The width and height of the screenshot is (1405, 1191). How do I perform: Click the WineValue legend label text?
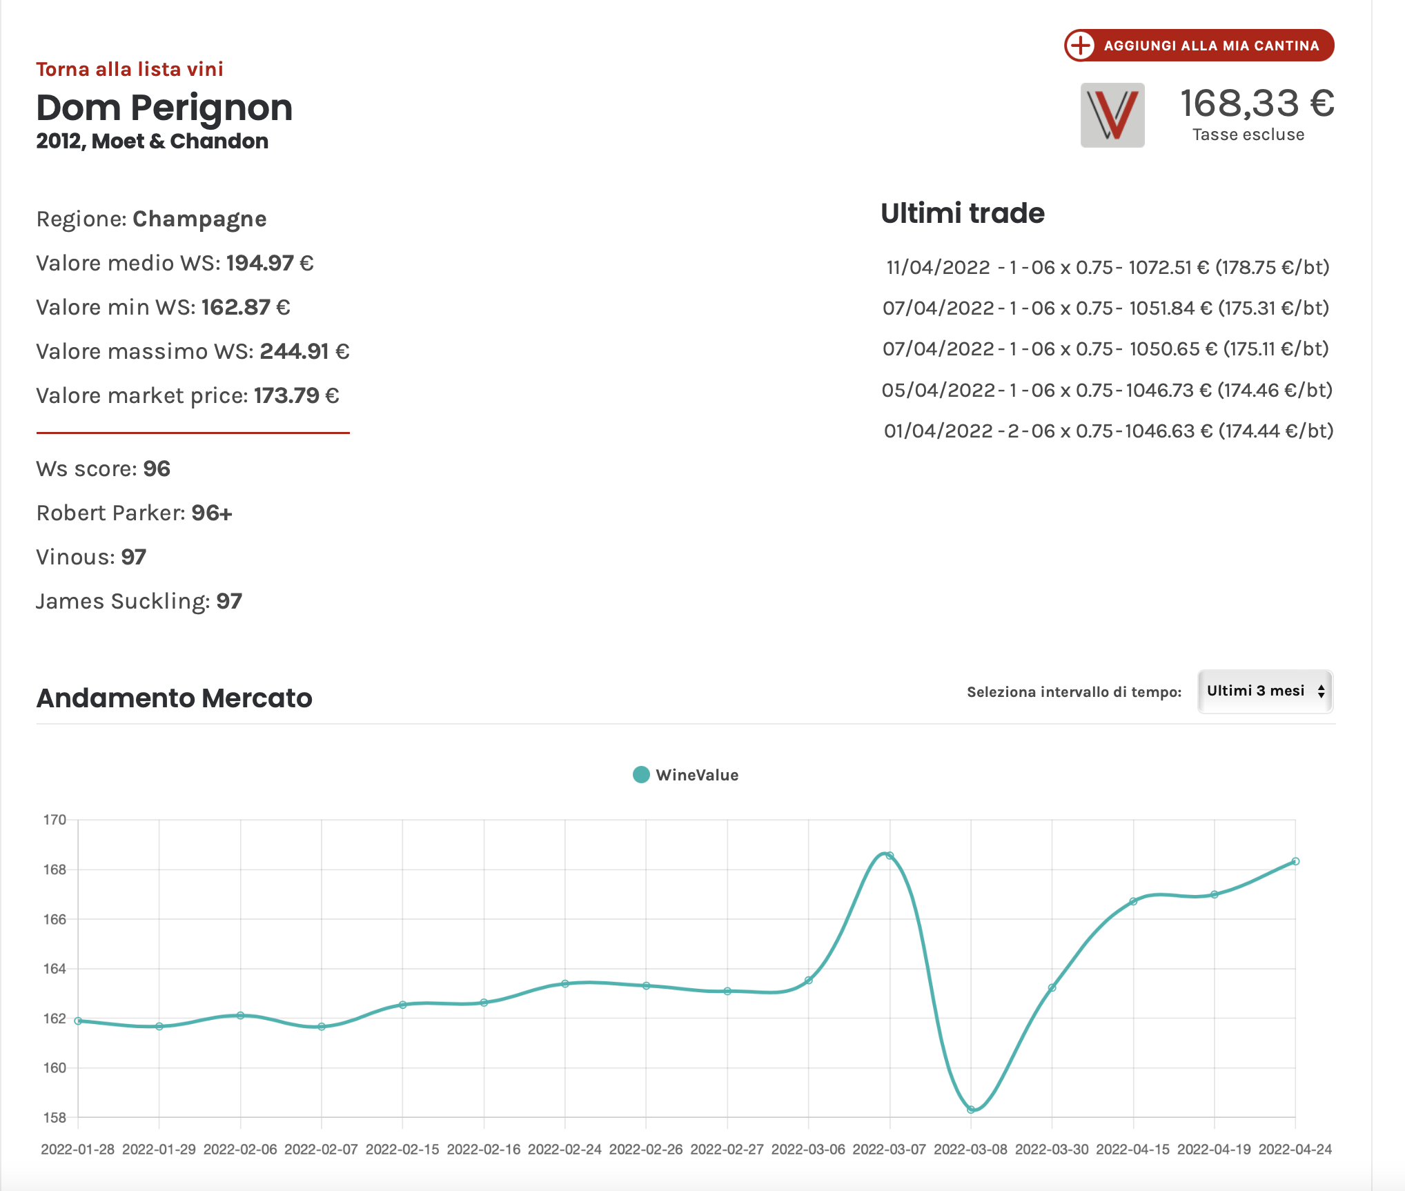click(697, 775)
